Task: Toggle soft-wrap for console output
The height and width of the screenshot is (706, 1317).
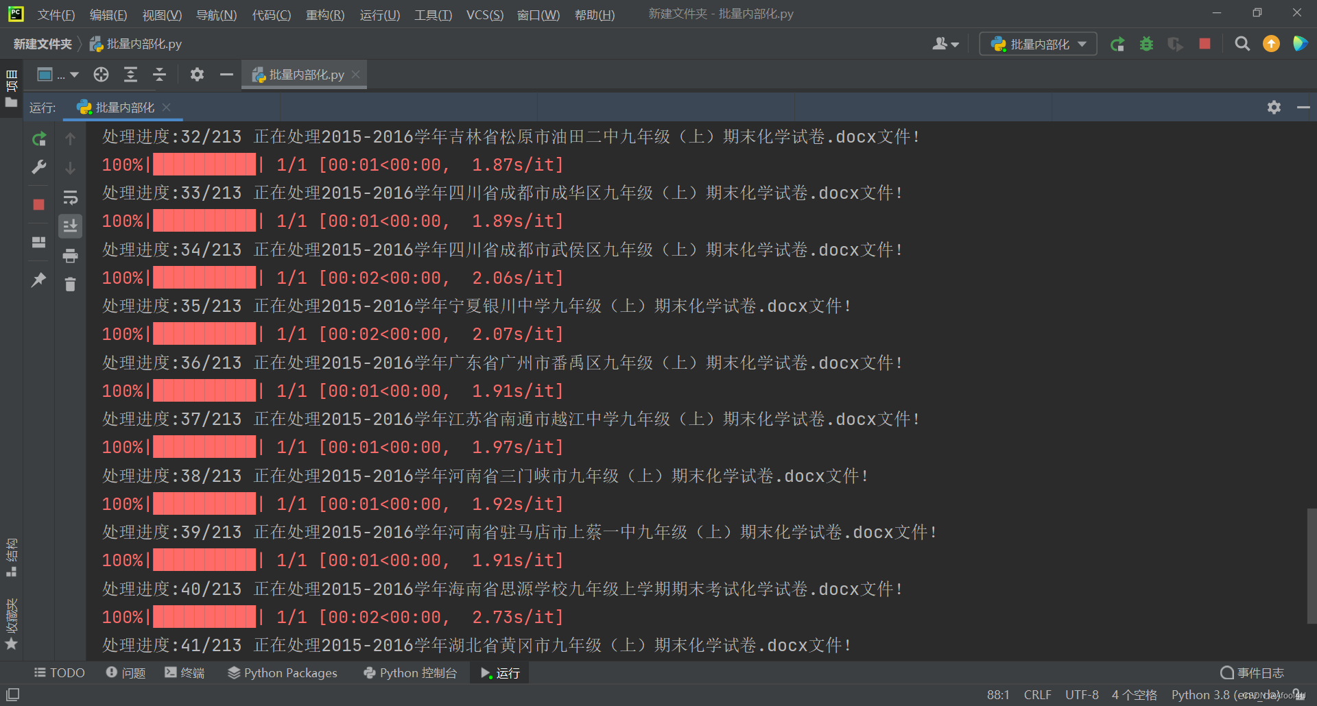Action: tap(70, 198)
